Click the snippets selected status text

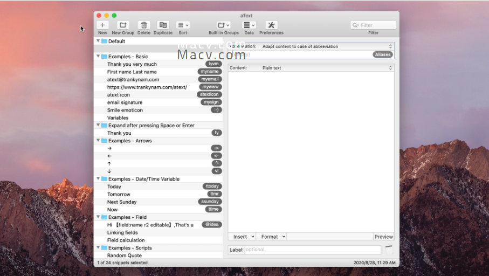[x=122, y=263]
